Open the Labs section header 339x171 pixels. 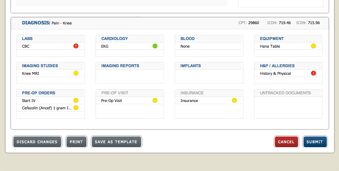(x=27, y=39)
